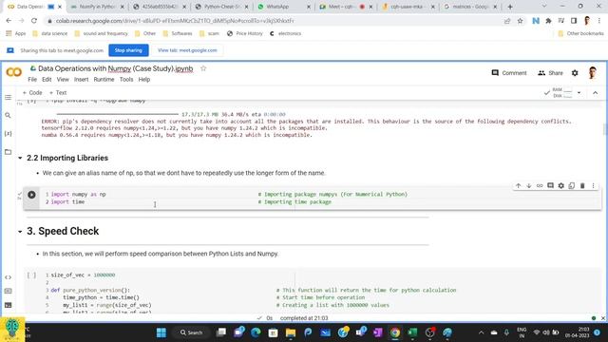Open files folder sidebar icon
The height and width of the screenshot is (342, 608).
tap(9, 152)
